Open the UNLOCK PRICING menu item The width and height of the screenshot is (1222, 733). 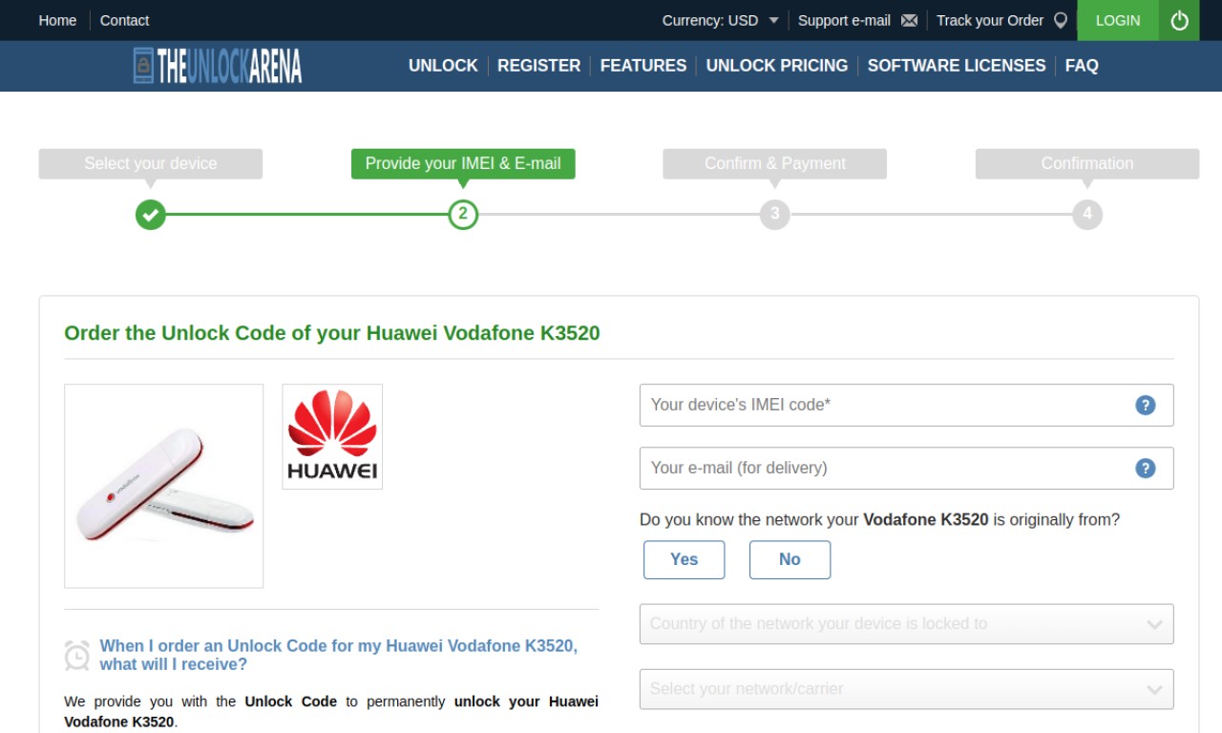777,66
